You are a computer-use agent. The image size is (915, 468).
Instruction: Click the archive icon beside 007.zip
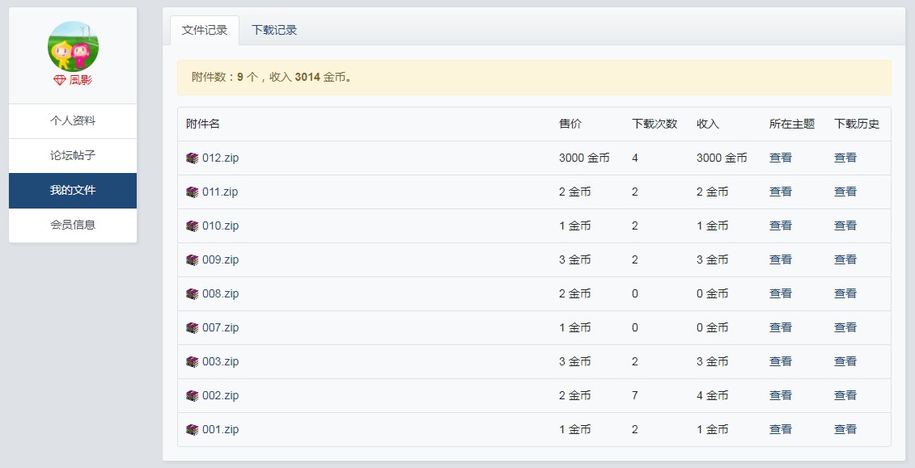click(192, 328)
